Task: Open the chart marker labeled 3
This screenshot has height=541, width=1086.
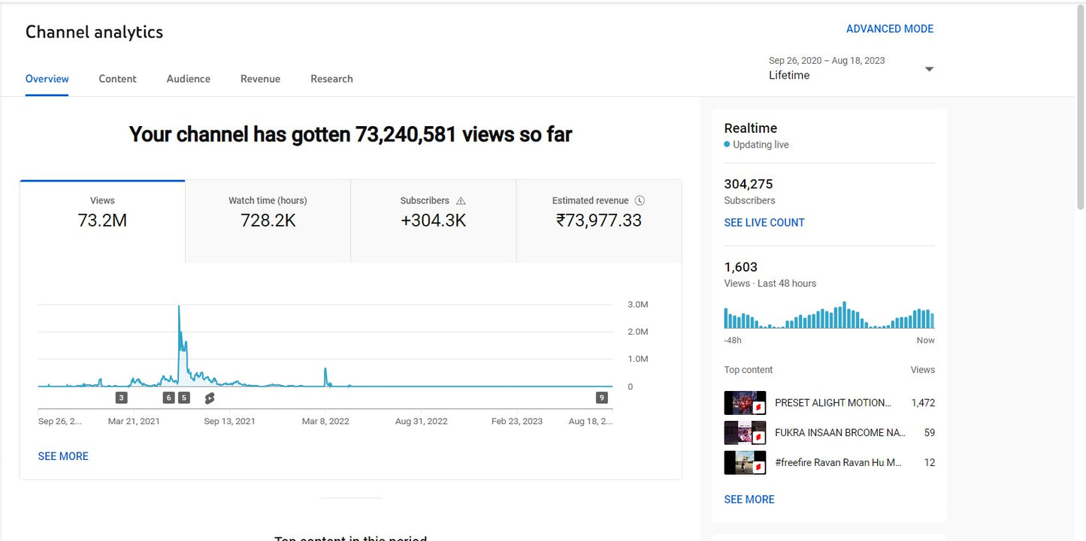Action: (121, 398)
